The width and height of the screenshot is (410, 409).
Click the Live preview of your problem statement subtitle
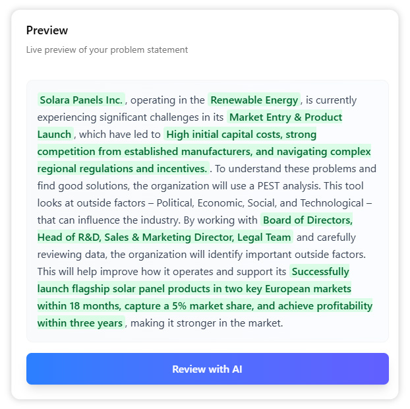pyautogui.click(x=107, y=49)
